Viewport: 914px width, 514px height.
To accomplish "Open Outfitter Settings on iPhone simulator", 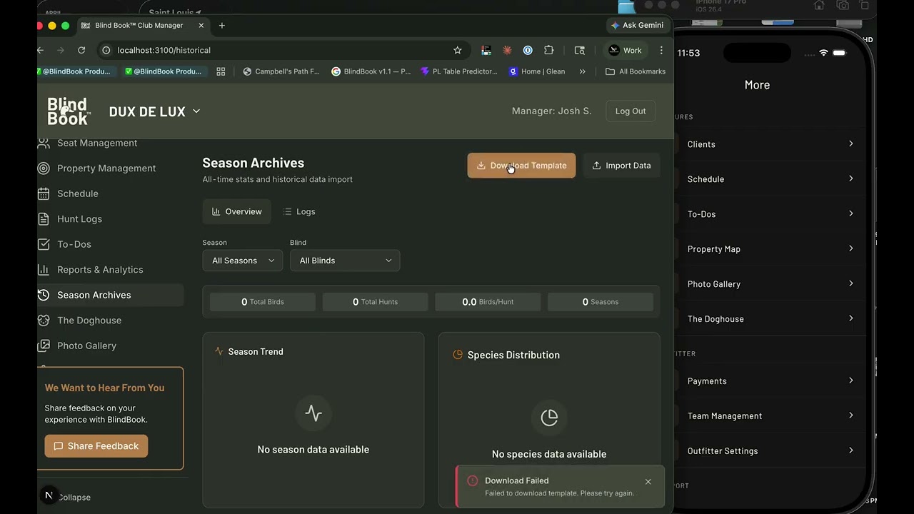I will pos(770,451).
